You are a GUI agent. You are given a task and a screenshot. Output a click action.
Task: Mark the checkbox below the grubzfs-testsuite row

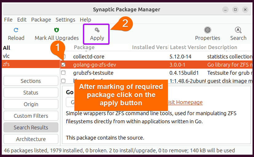[63, 81]
